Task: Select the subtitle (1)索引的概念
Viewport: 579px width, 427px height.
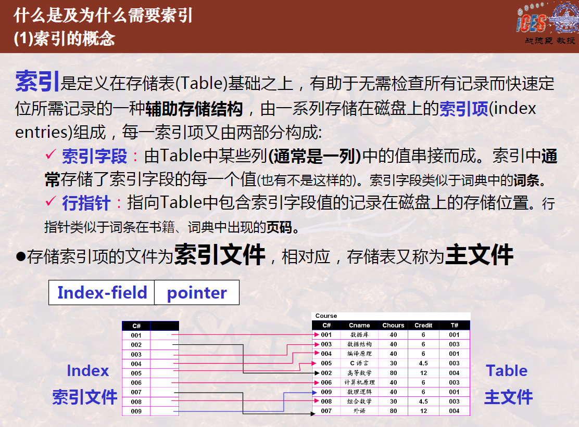Action: 64,38
